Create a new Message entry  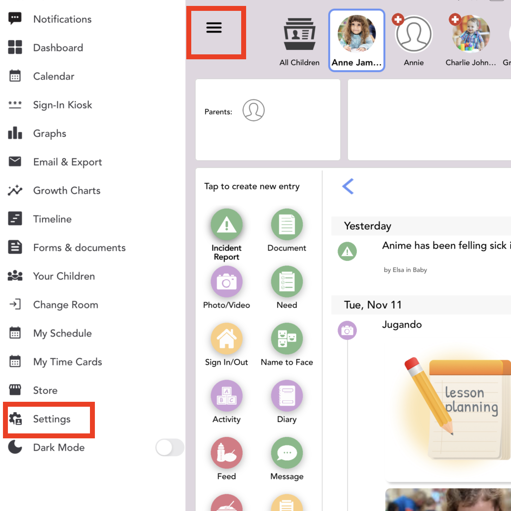pyautogui.click(x=287, y=459)
